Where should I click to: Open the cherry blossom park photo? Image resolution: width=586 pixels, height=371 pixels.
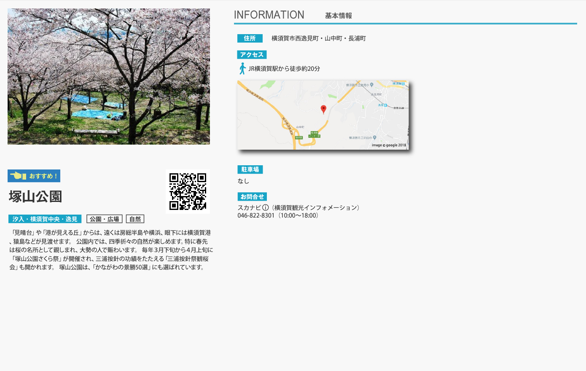pos(109,76)
